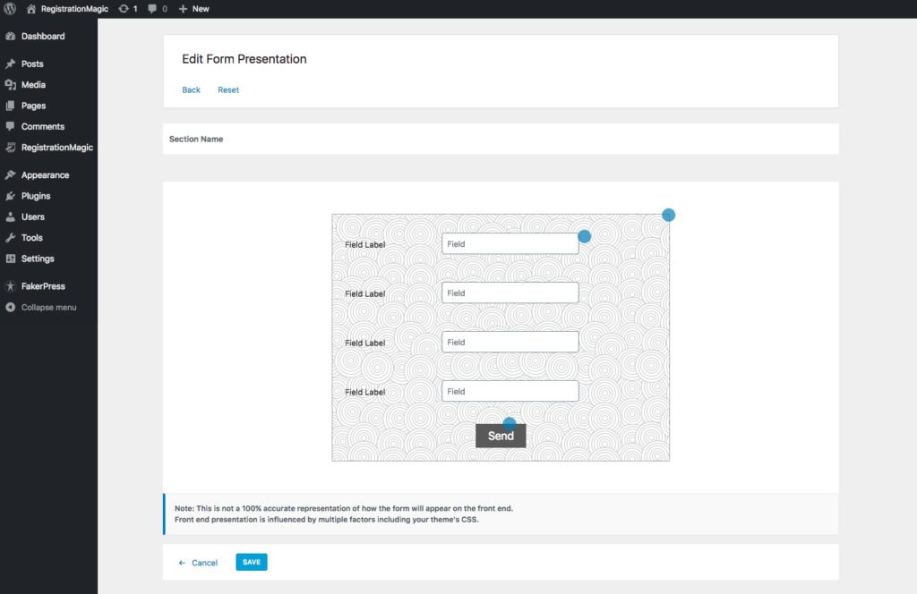Click the blue dot above Send button
917x594 pixels.
(x=510, y=422)
